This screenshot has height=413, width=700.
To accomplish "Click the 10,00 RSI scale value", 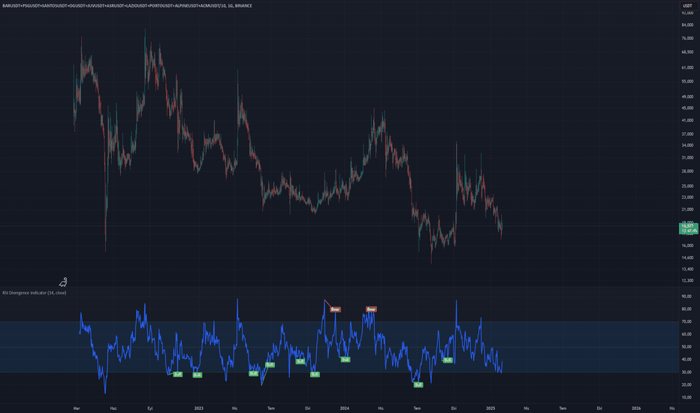I will [x=686, y=397].
